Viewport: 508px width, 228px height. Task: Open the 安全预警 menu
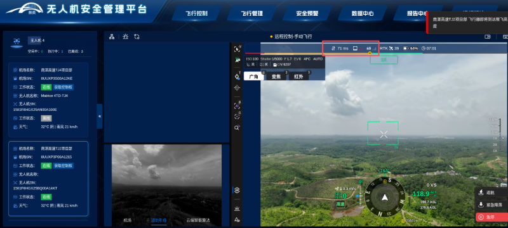pyautogui.click(x=307, y=13)
